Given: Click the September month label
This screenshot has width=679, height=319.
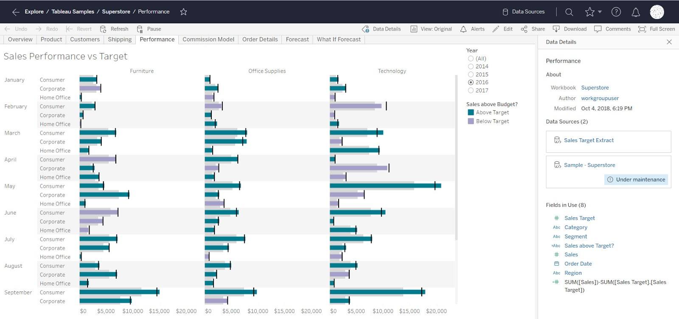Looking at the screenshot, I should tap(18, 293).
